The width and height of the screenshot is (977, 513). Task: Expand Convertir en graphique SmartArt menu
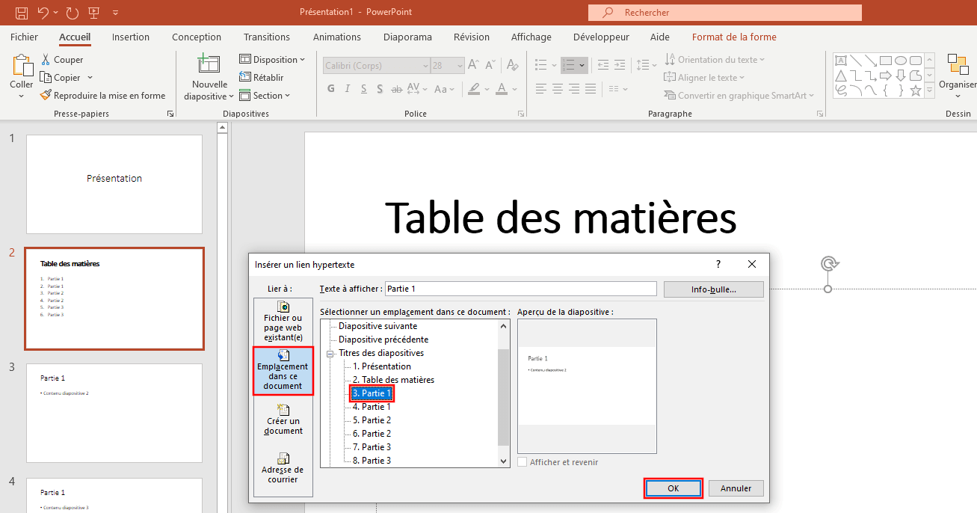(740, 96)
